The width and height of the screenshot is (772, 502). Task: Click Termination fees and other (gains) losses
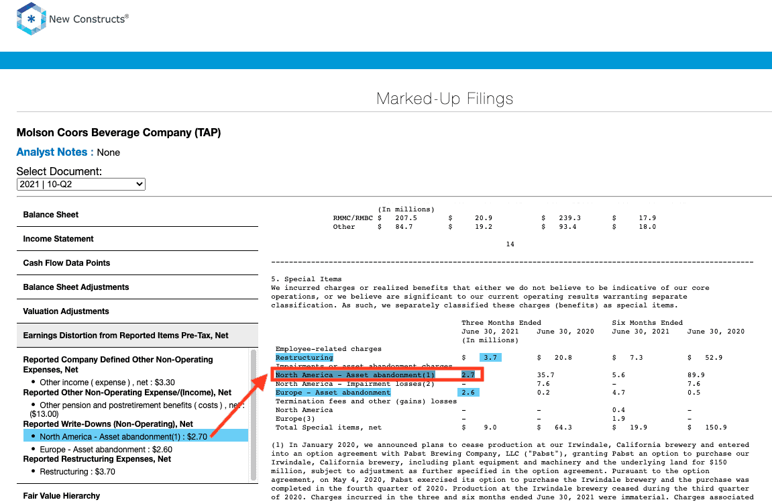(366, 401)
